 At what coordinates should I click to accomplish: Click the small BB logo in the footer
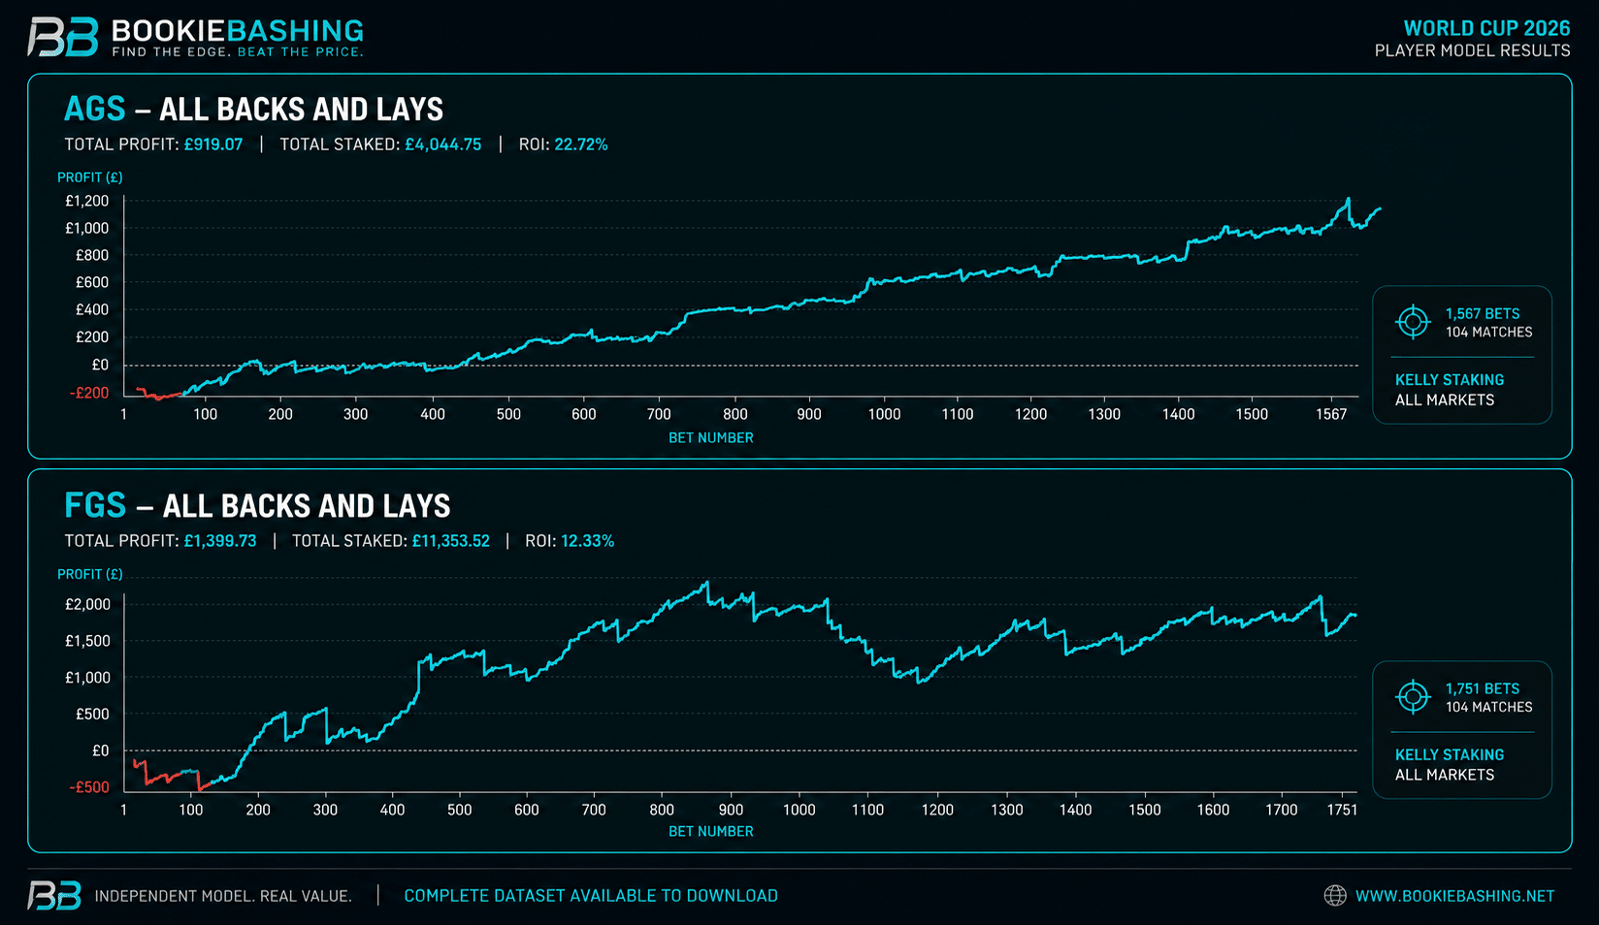pos(54,896)
